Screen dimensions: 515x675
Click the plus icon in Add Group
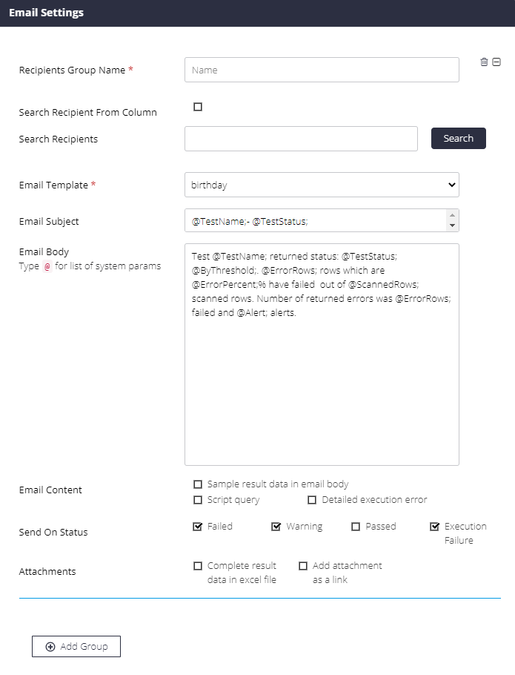coord(50,647)
